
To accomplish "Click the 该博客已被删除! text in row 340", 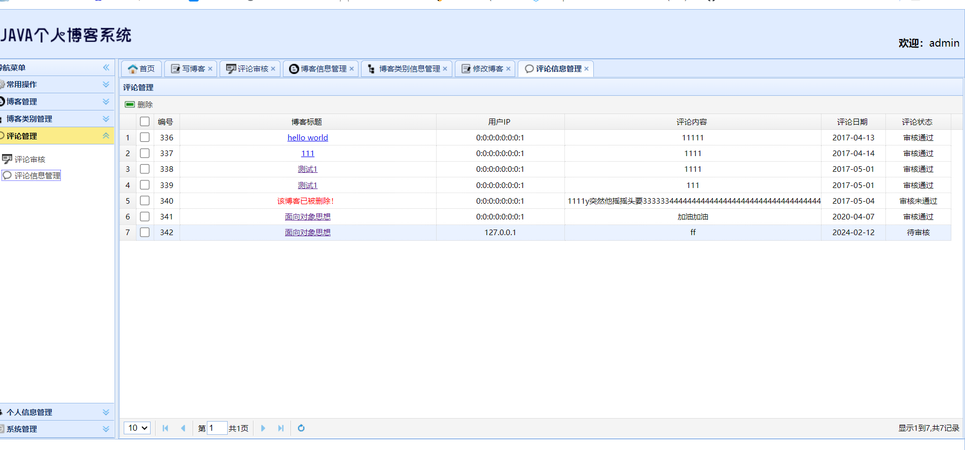I will pos(305,201).
